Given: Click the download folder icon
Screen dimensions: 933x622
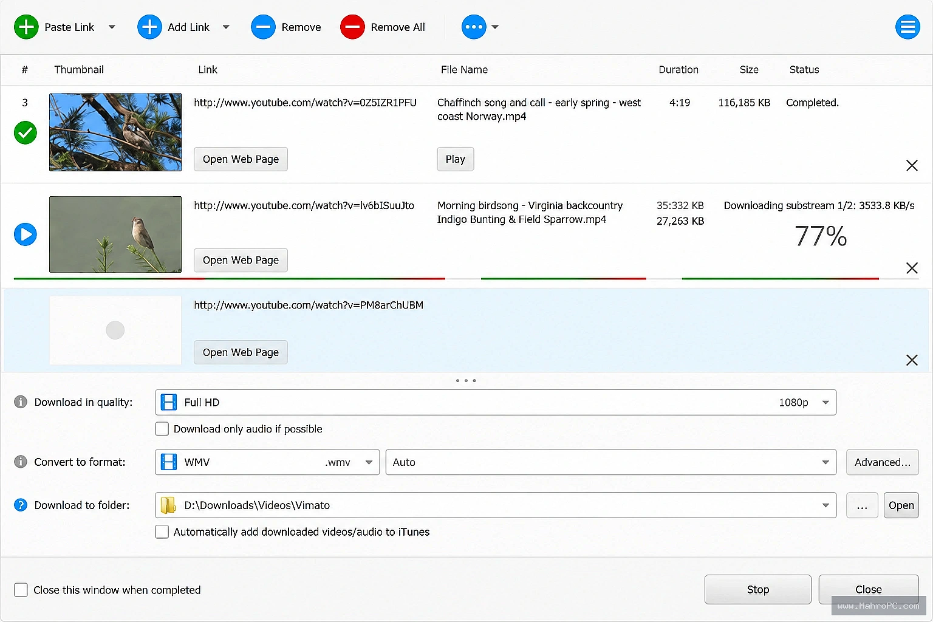Looking at the screenshot, I should pos(168,505).
